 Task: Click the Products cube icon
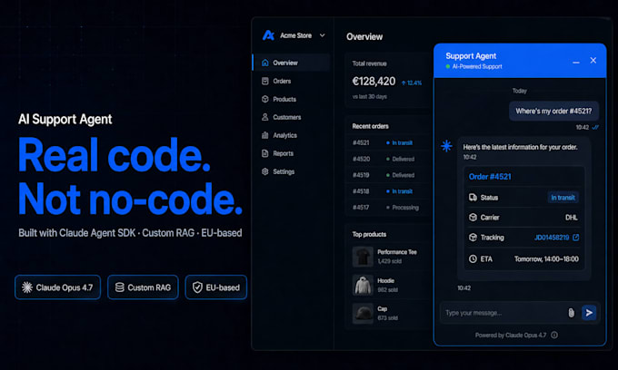264,99
